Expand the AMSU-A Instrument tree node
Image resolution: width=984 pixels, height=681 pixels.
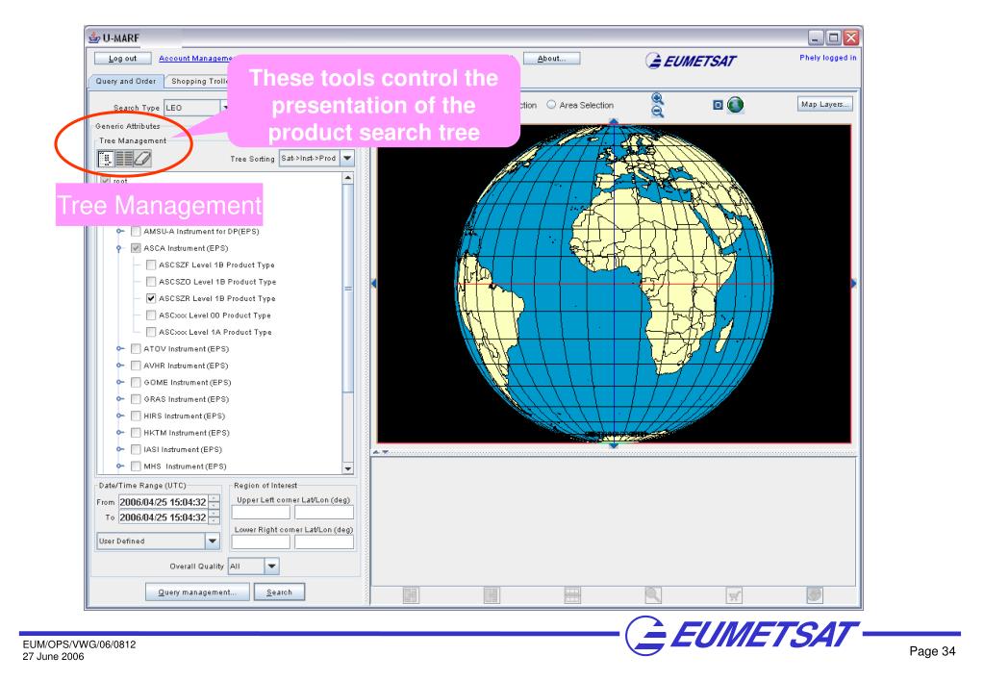point(120,231)
